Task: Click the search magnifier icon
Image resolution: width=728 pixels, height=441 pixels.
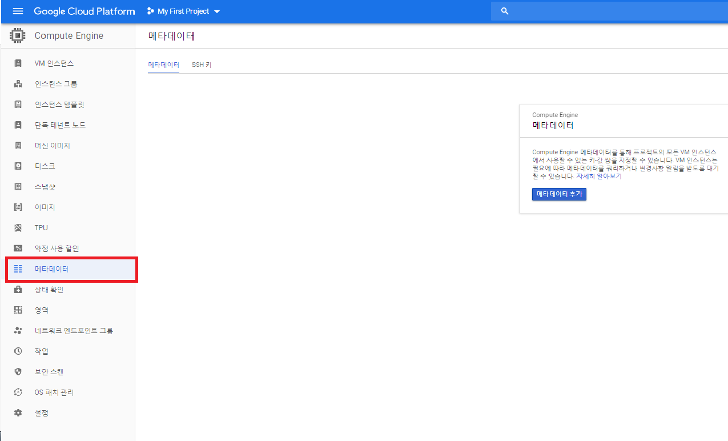Action: click(x=505, y=11)
